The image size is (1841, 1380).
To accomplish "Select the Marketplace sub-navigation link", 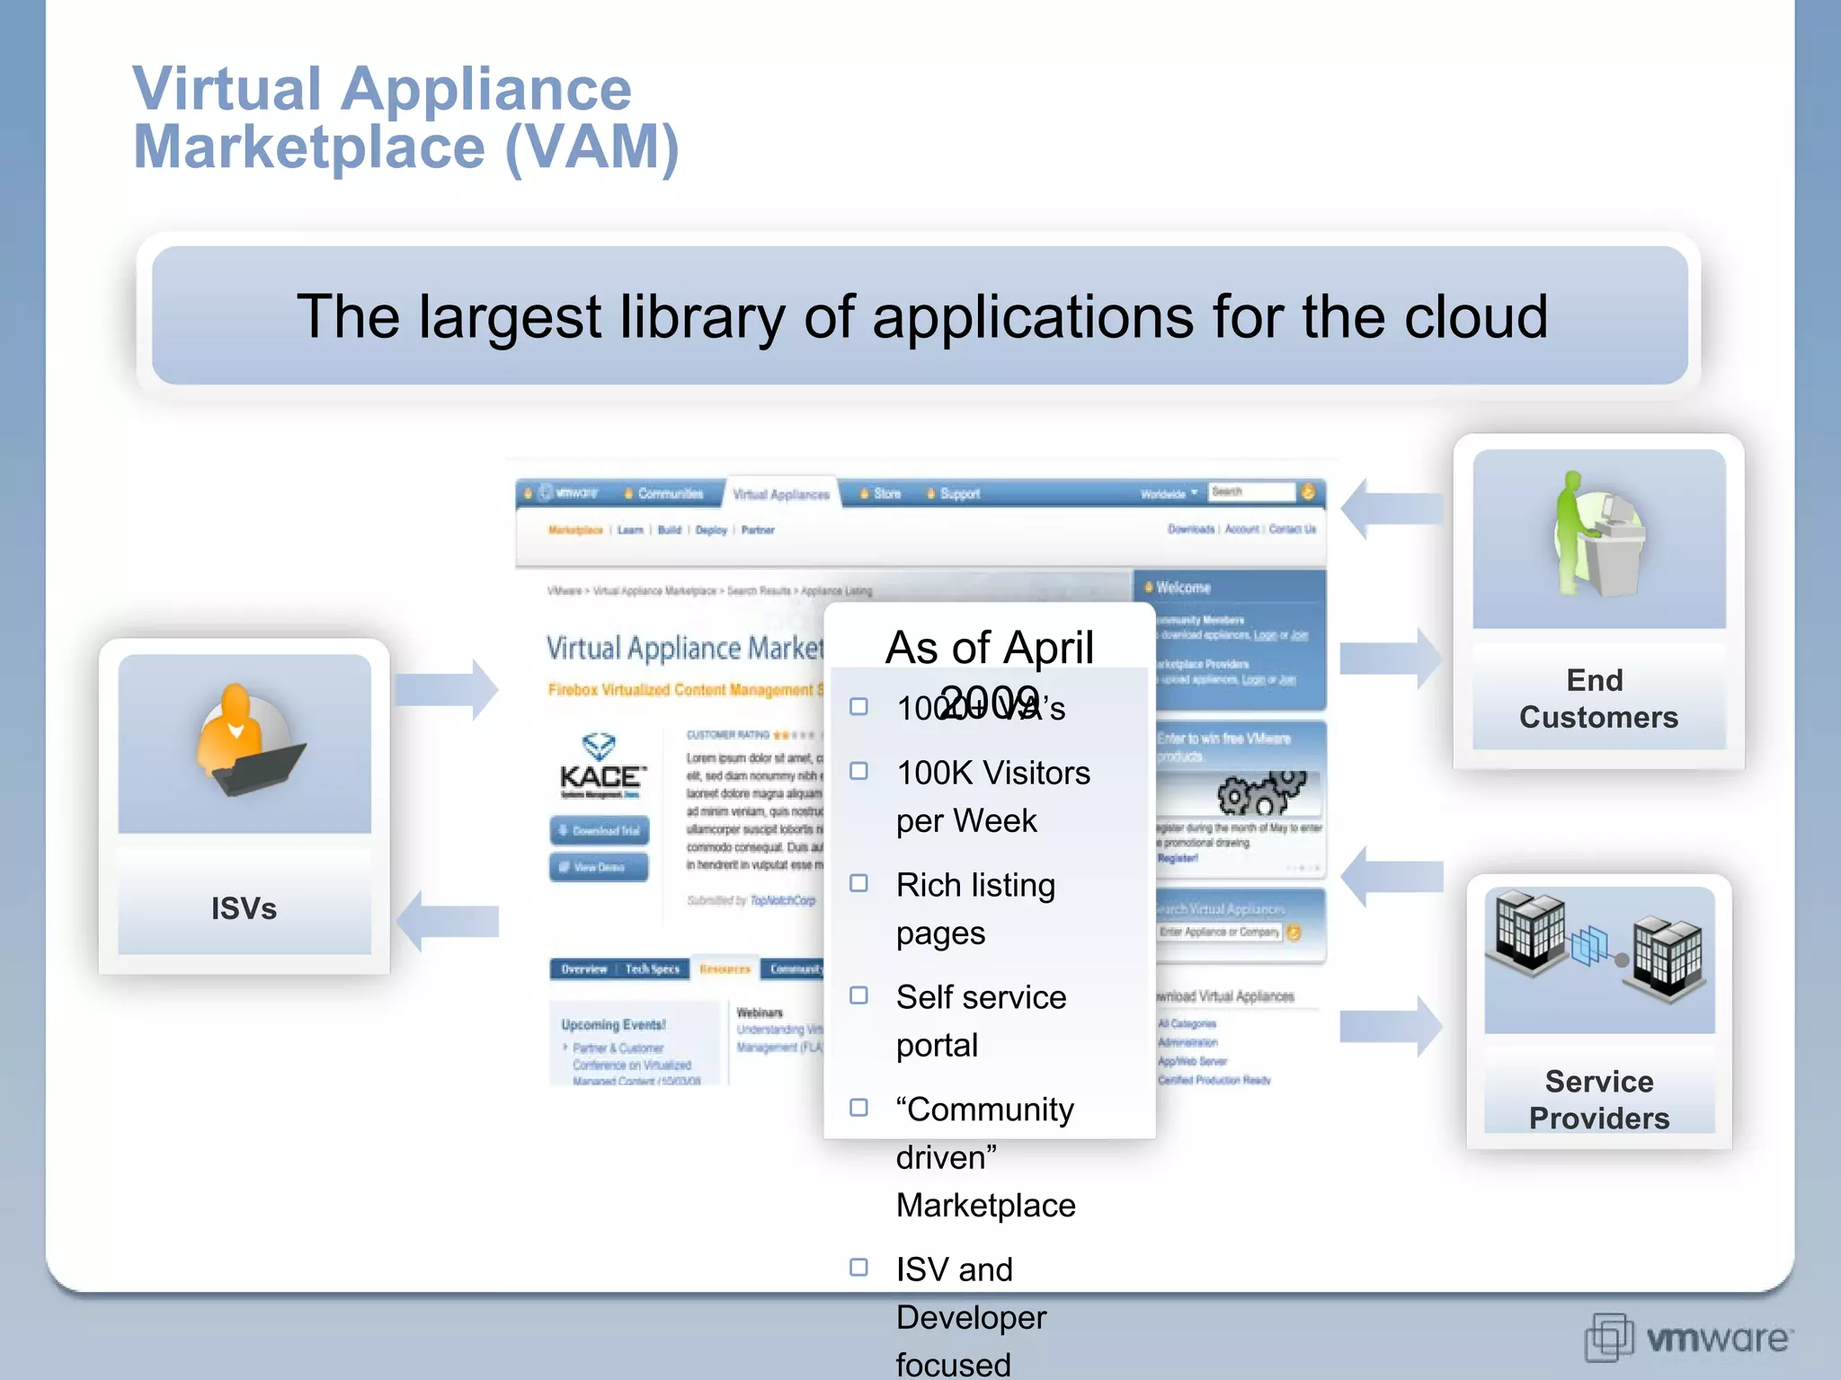I will click(x=575, y=530).
